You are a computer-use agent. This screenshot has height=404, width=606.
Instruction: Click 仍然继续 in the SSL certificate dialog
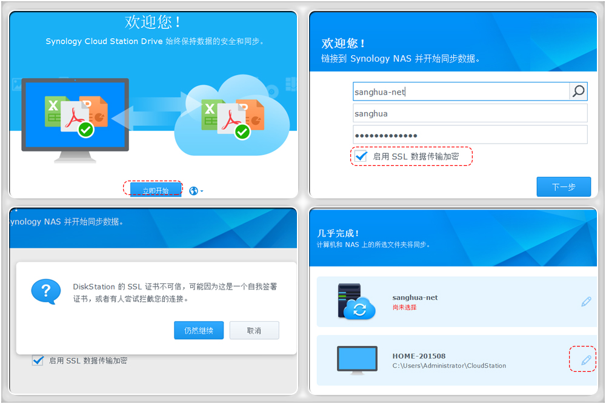pos(199,330)
